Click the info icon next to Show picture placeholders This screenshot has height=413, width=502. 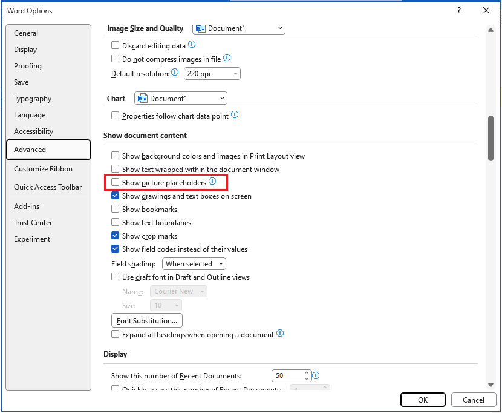point(212,182)
